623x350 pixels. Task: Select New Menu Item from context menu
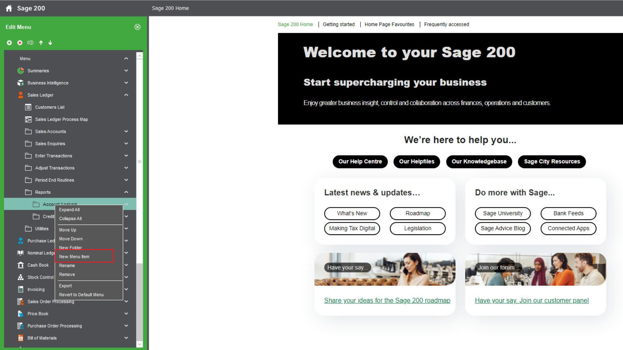point(74,256)
